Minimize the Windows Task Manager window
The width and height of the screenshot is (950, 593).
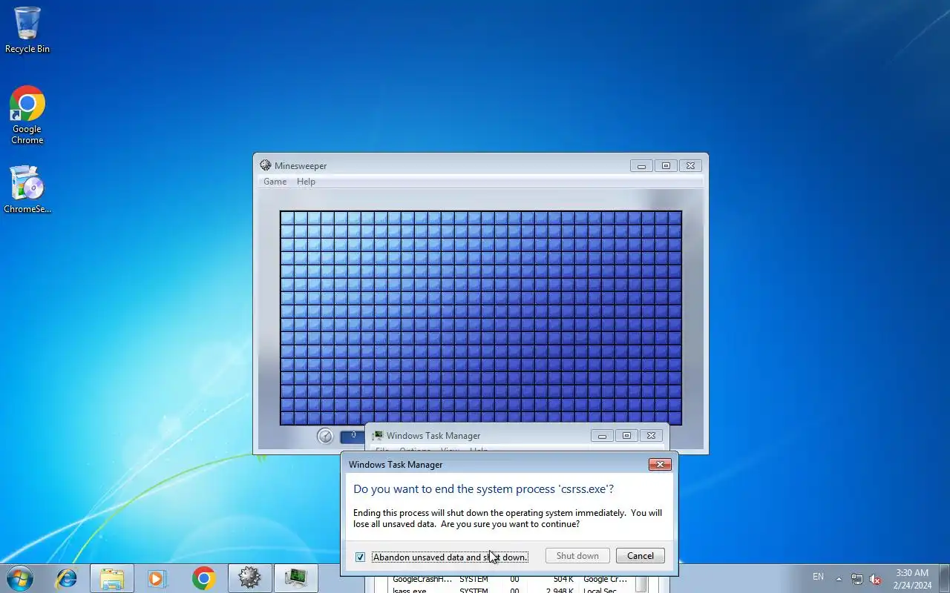tap(602, 436)
